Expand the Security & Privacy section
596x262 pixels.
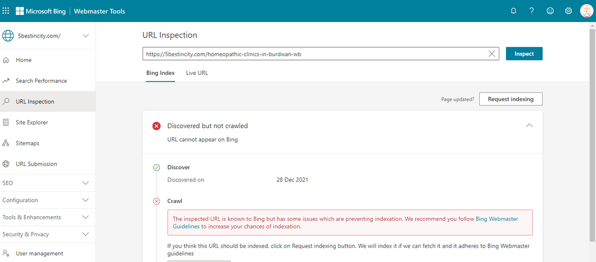pos(48,235)
